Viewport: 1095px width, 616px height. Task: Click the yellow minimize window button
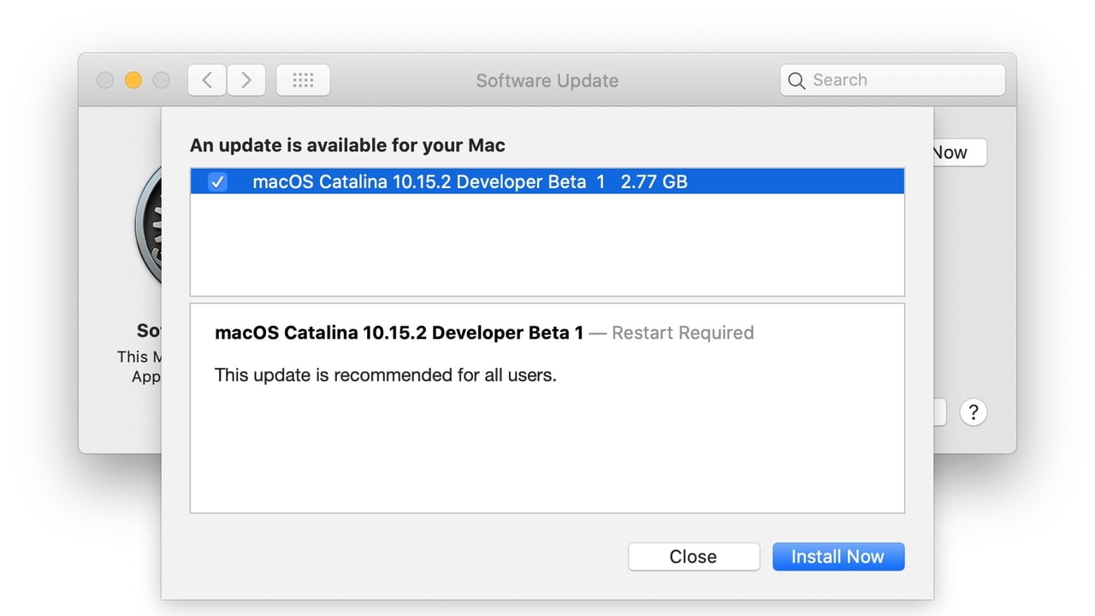(133, 80)
